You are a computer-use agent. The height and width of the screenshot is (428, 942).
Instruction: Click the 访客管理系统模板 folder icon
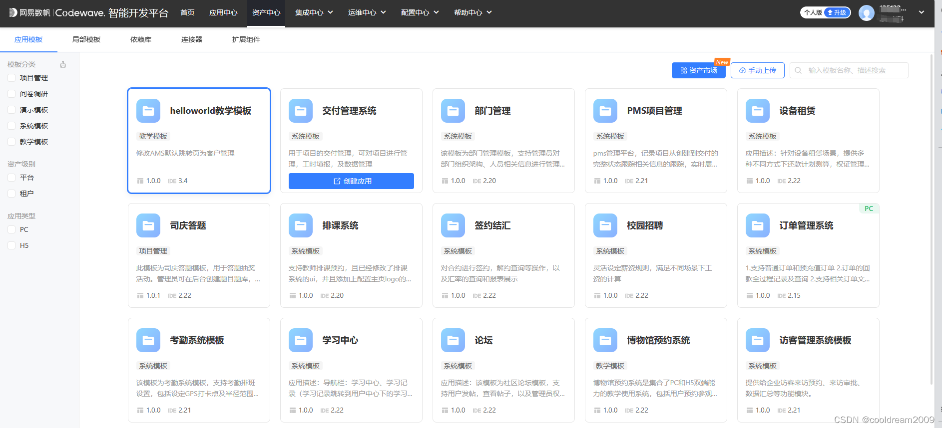758,340
